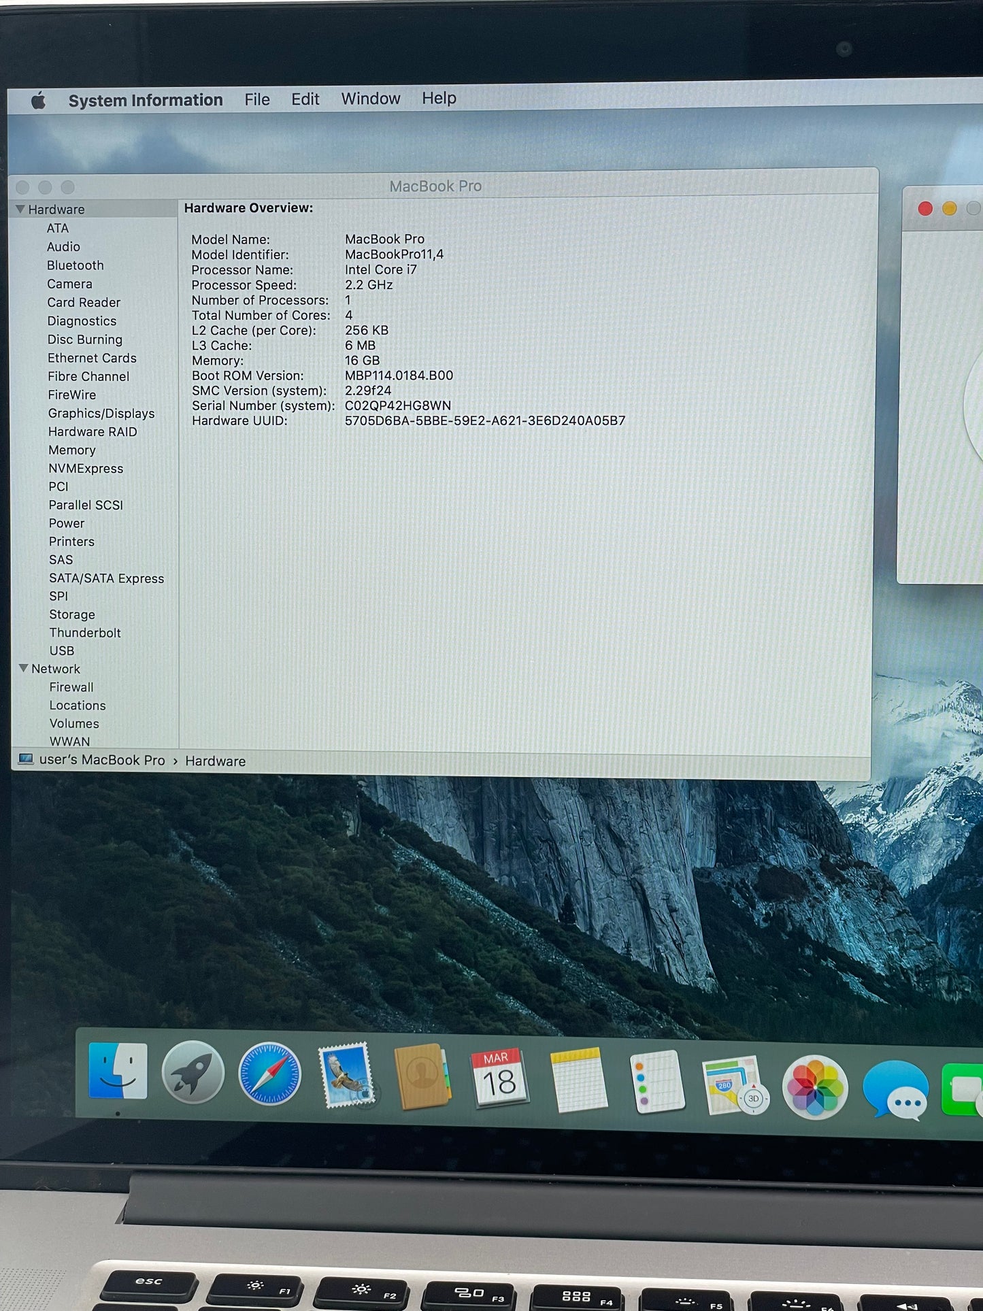Select Graphics/Displays in the sidebar
The height and width of the screenshot is (1311, 983).
(x=101, y=413)
